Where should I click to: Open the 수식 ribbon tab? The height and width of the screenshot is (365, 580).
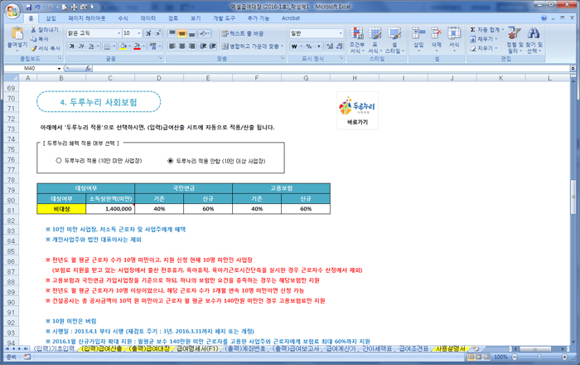pos(123,18)
